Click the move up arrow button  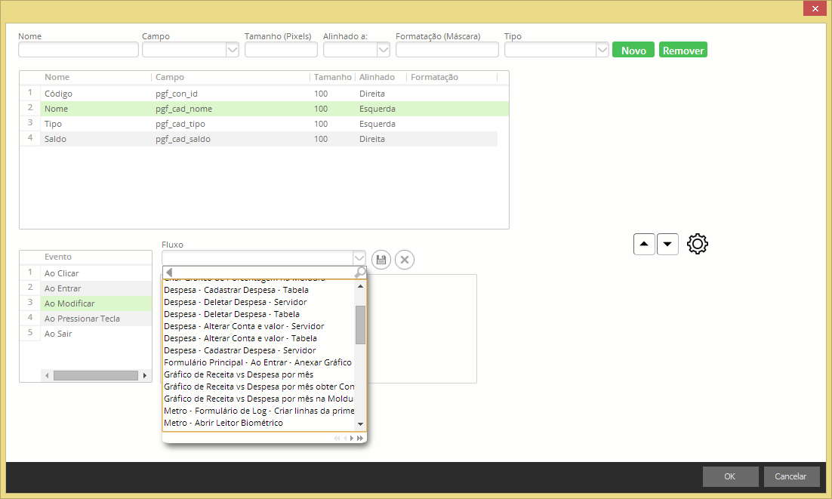coord(644,245)
